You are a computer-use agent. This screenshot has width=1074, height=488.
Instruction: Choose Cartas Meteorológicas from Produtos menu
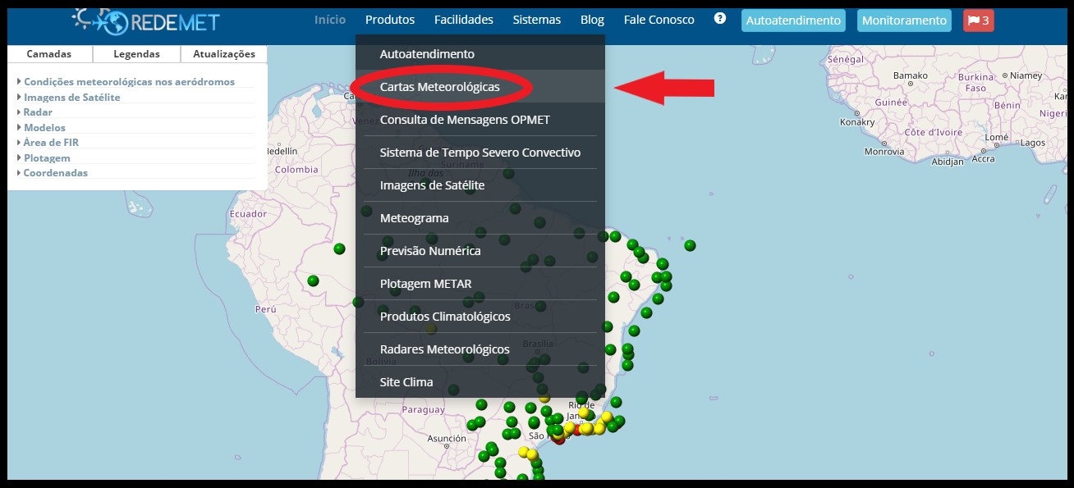[x=439, y=87]
